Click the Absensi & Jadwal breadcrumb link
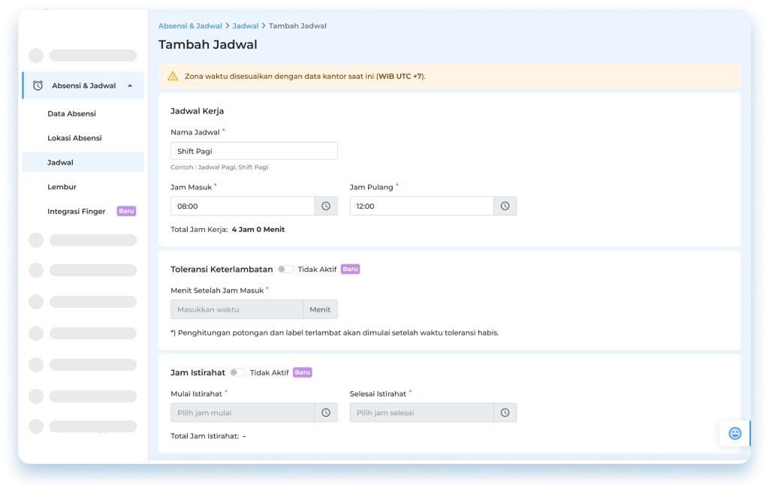Screen dimensions: 769x491 point(190,26)
